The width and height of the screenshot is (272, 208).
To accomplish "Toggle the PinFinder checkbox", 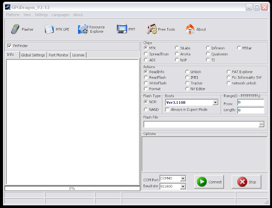I will click(x=9, y=46).
